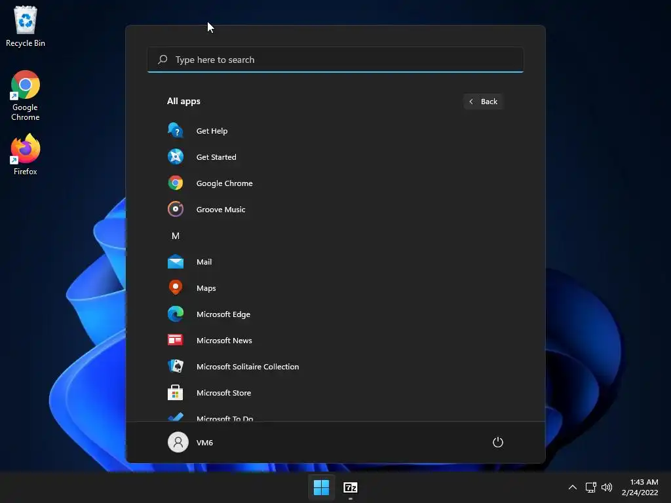Select the 'Get Started' text label
This screenshot has width=671, height=503.
(216, 157)
